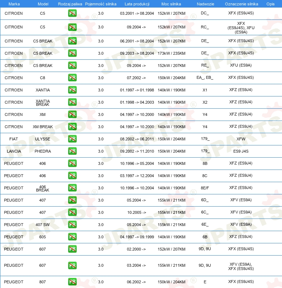Click production dates '08.2002 -> 06.2011'
The height and width of the screenshot is (288, 282).
137,139
